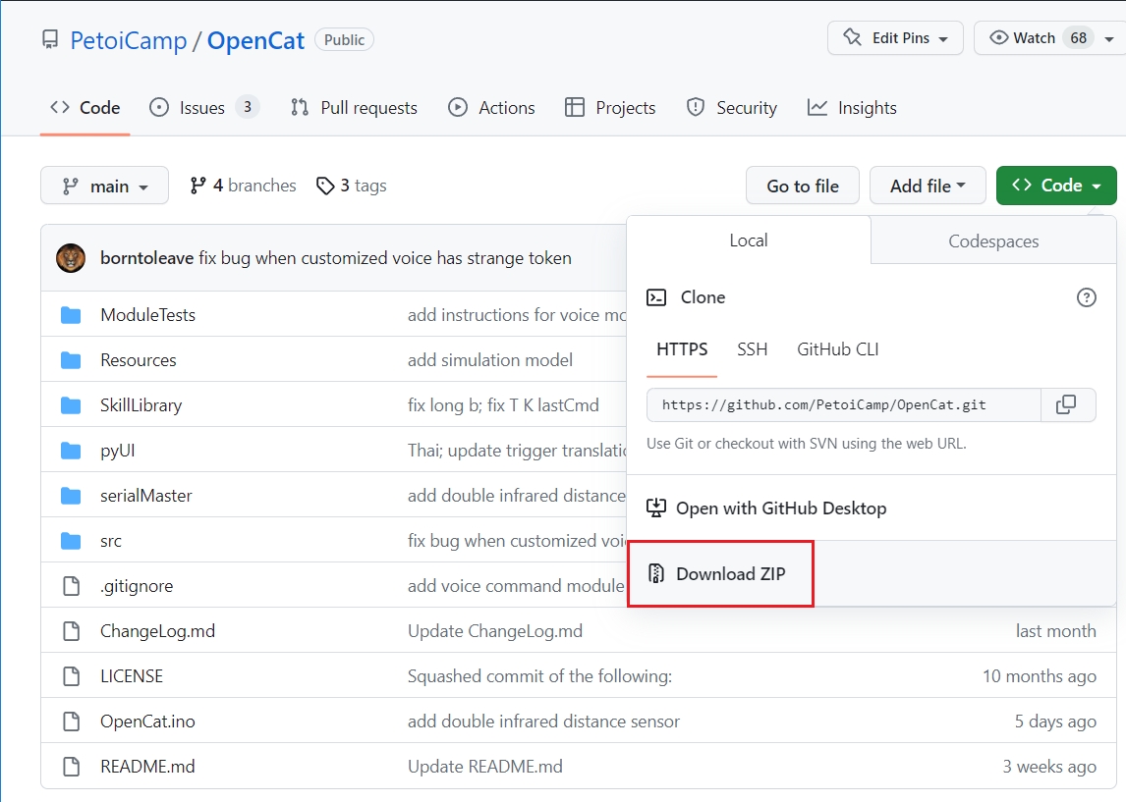
Task: Click Download ZIP
Action: tap(730, 574)
